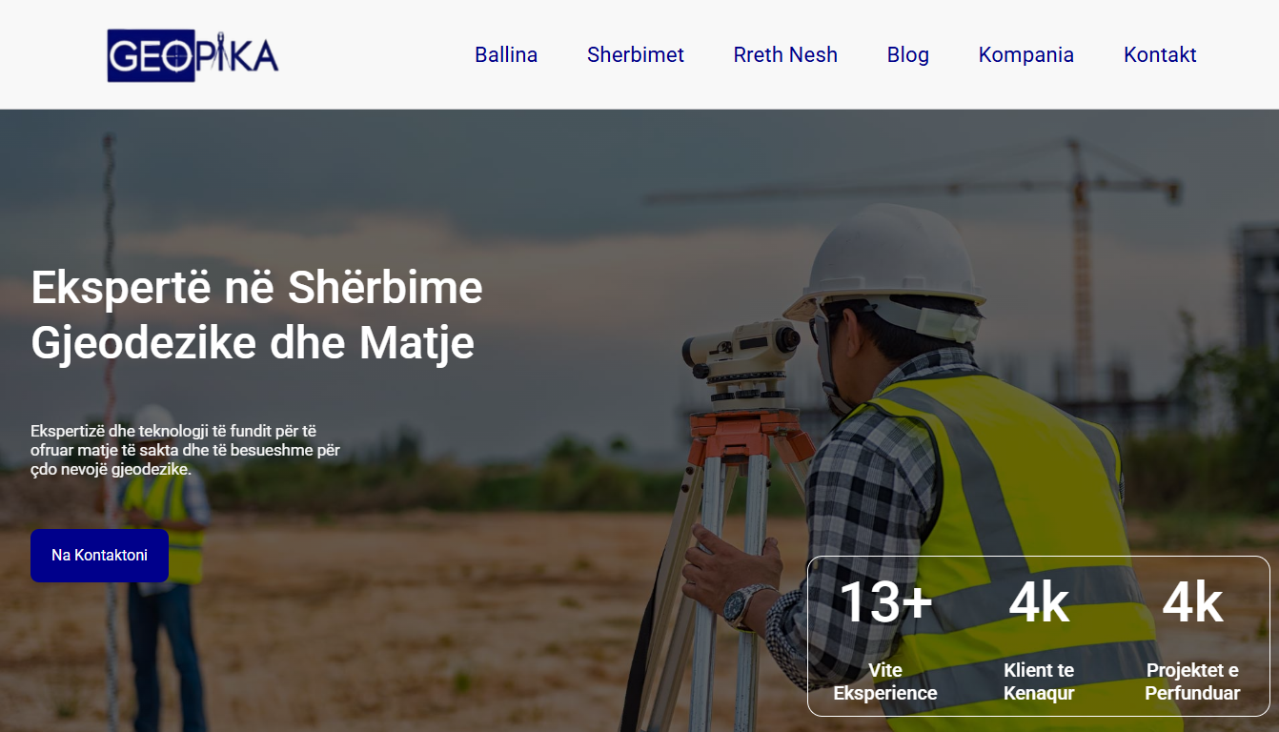Image resolution: width=1279 pixels, height=732 pixels.
Task: Select Kompania in navigation
Action: pos(1026,55)
